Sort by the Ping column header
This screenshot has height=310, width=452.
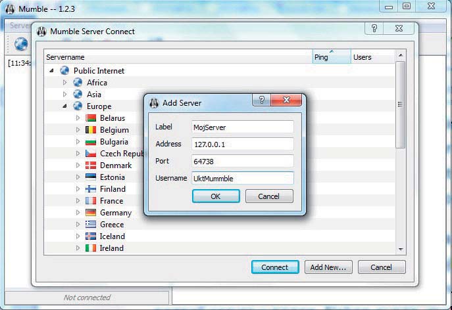[332, 57]
